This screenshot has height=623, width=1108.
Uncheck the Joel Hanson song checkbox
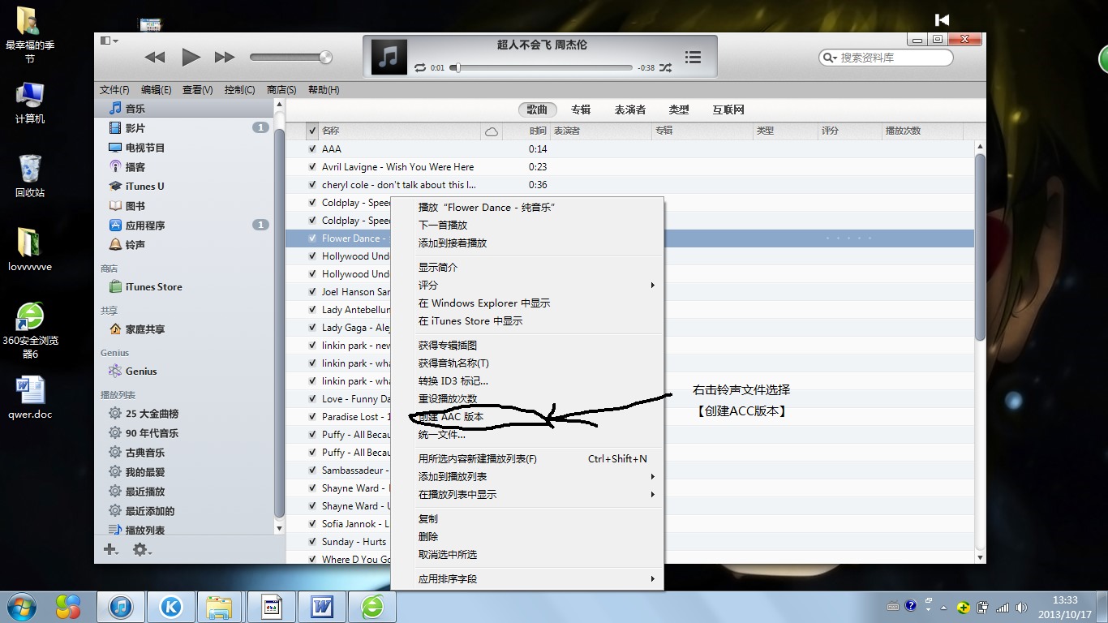tap(312, 292)
